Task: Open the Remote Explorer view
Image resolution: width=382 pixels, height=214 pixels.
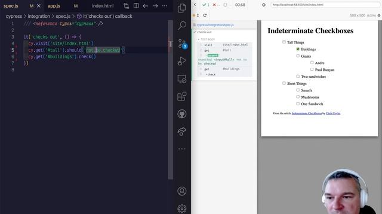Action: coord(181,79)
